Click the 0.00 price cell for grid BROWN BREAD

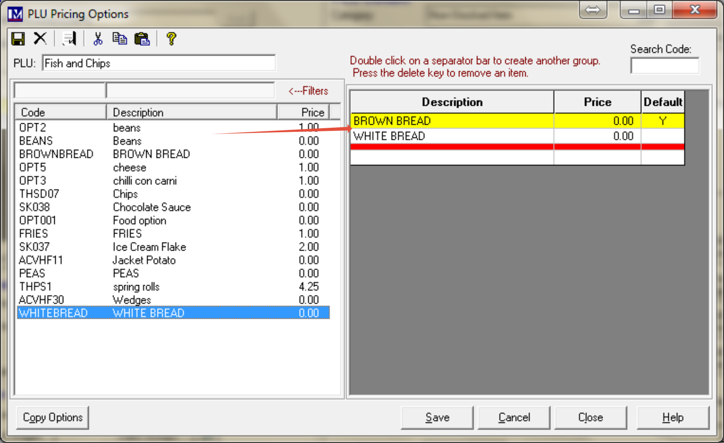598,121
